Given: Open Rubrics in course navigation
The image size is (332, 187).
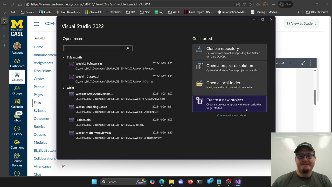Looking at the screenshot, I should [39, 126].
